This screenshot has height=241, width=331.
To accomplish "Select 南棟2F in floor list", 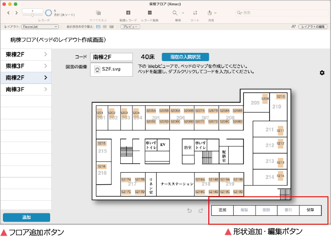I will point(26,78).
